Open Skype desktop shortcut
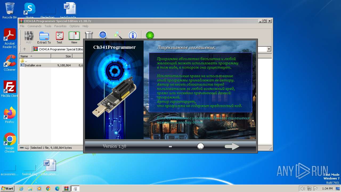 [29, 11]
